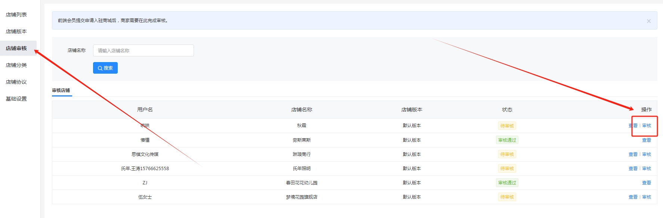Click the 审核通过 status tag for 劳斯莱斯
The height and width of the screenshot is (218, 663).
pos(507,140)
